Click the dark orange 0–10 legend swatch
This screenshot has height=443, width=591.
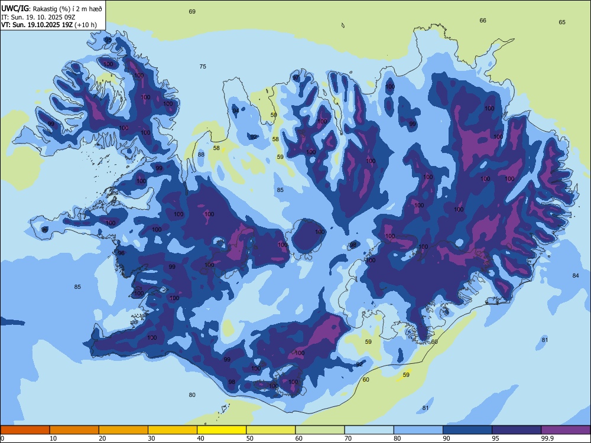point(25,430)
